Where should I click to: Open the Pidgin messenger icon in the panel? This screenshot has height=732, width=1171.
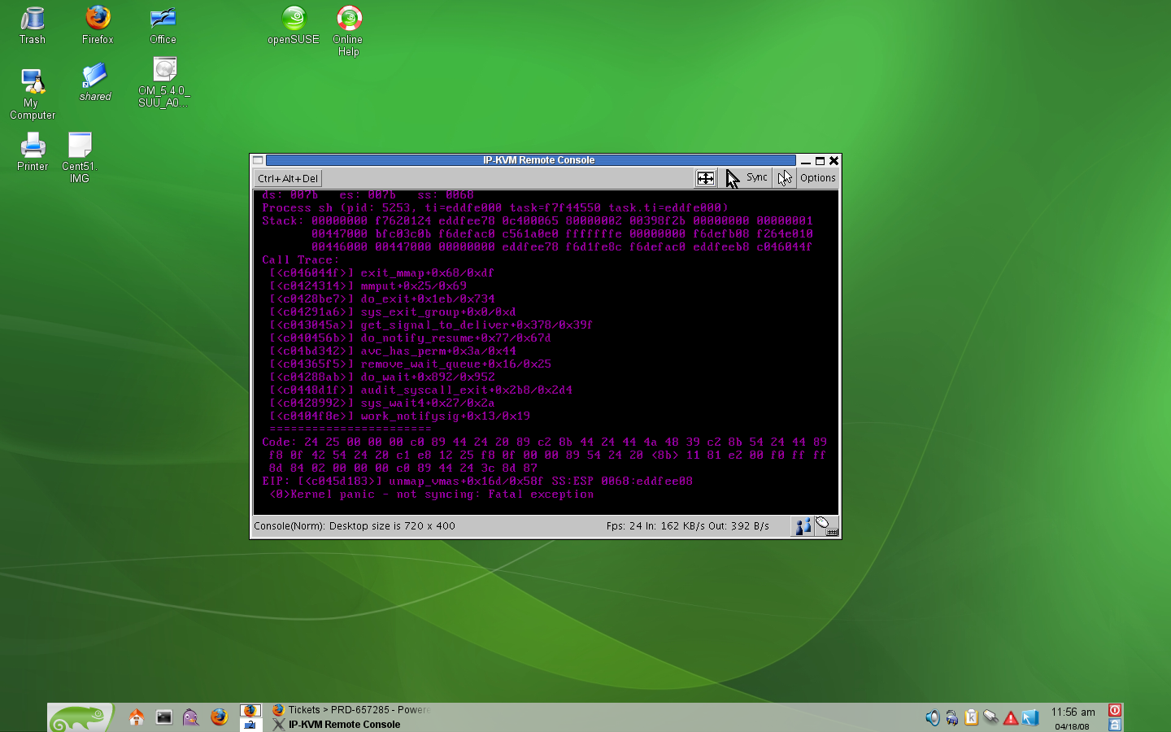[x=191, y=717]
